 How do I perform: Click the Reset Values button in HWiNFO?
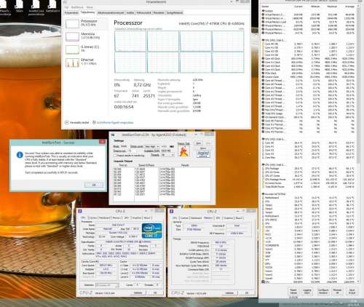293,291
